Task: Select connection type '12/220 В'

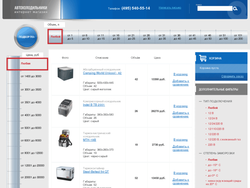Action: pos(213,134)
